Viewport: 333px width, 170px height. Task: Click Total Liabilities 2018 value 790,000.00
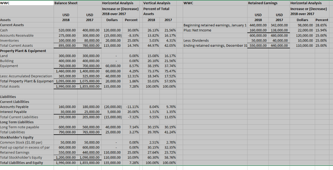67,132
